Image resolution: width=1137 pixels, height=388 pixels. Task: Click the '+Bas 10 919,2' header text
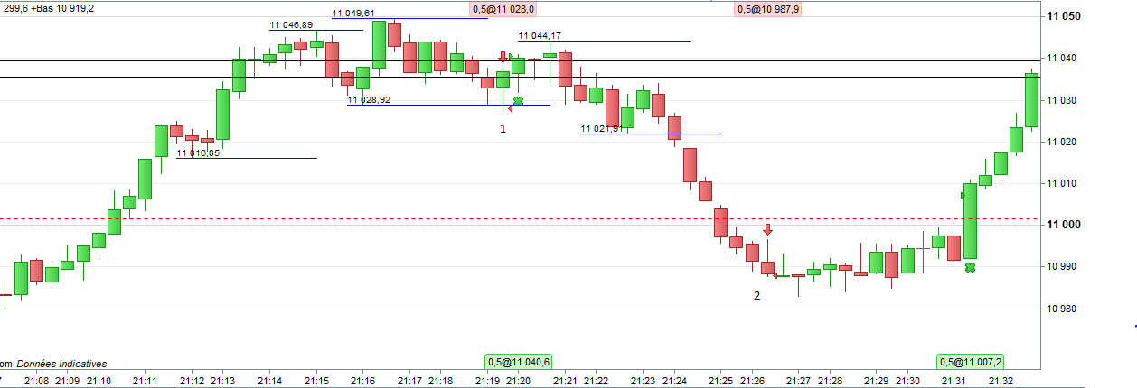(x=62, y=8)
